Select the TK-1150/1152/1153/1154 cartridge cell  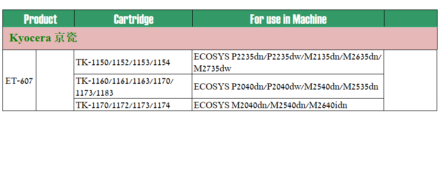(133, 62)
